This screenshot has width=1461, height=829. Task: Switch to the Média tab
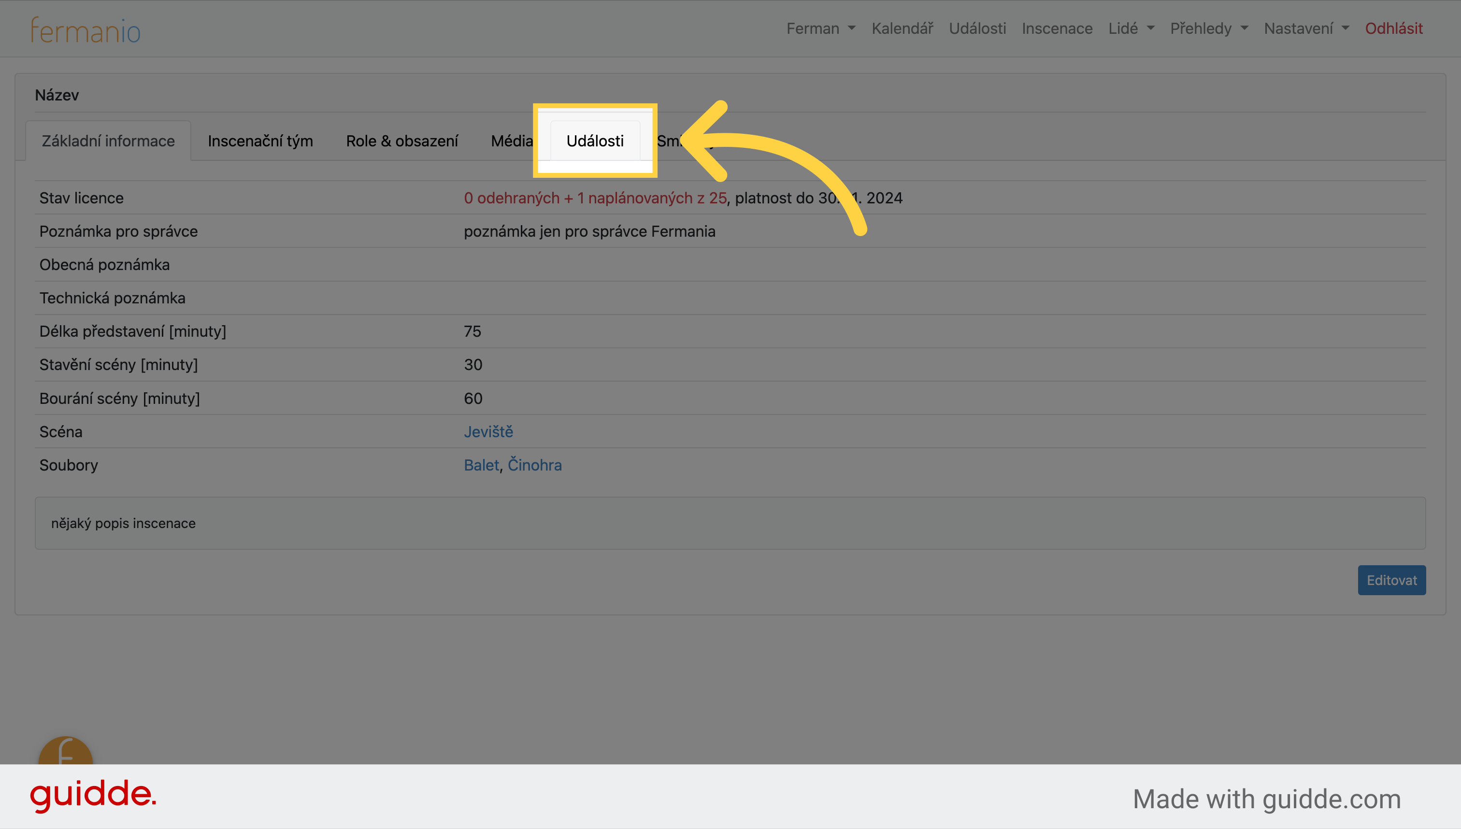[x=511, y=141]
